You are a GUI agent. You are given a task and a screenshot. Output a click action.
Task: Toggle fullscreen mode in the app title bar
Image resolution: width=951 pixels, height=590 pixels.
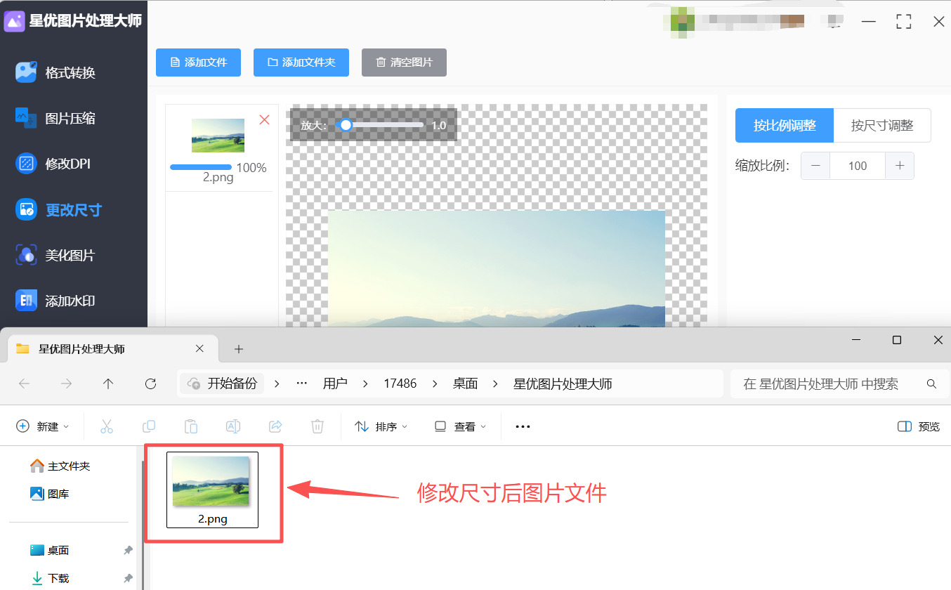[x=903, y=21]
